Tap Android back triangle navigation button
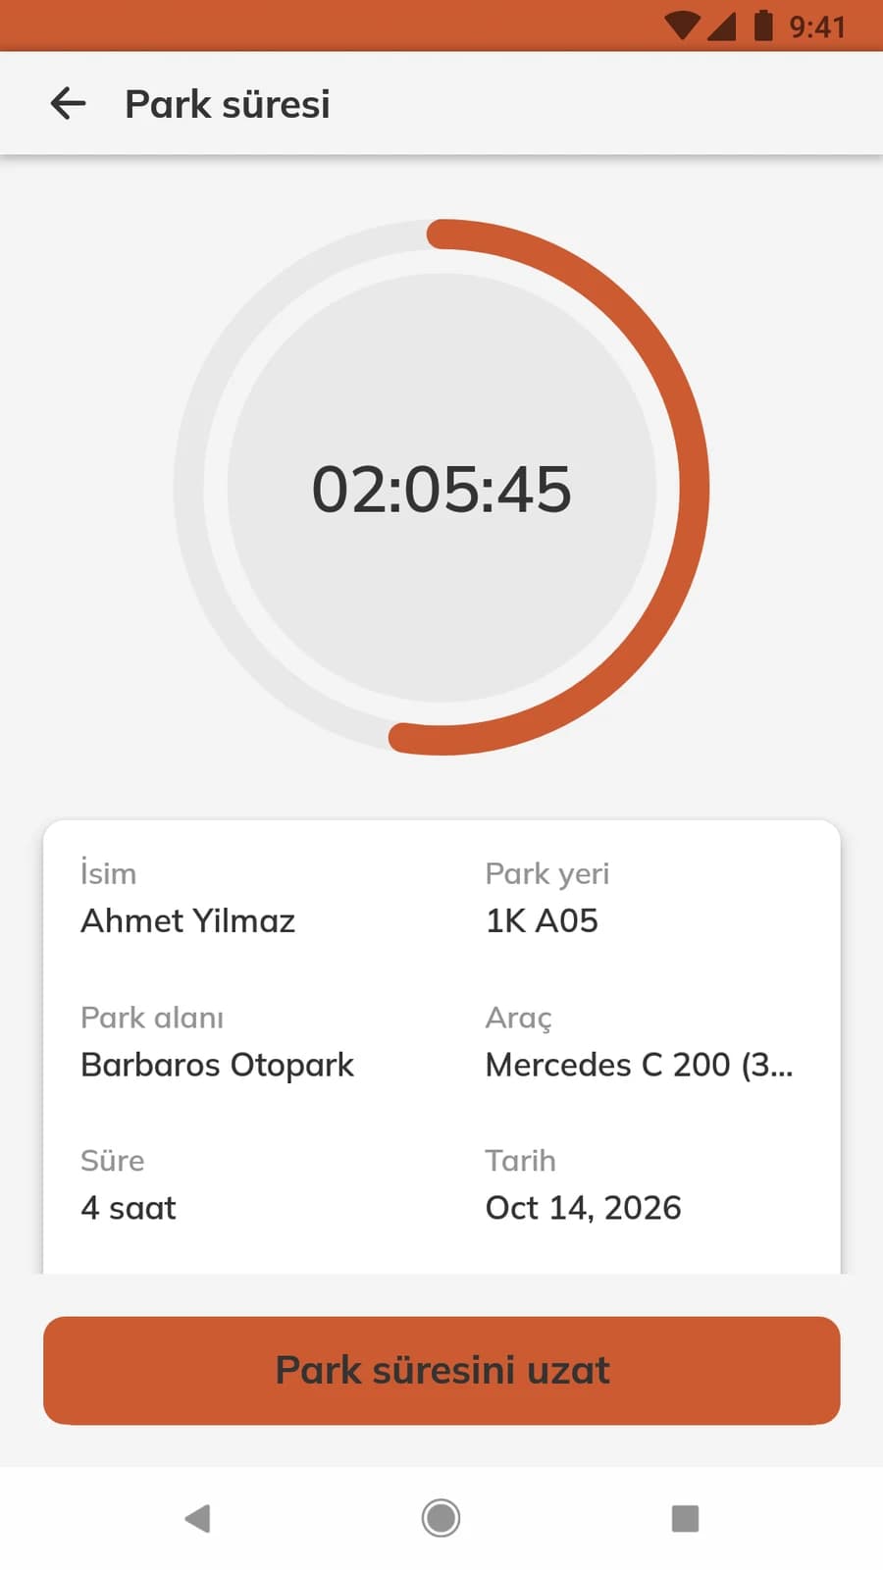This screenshot has width=883, height=1570. point(197,1518)
